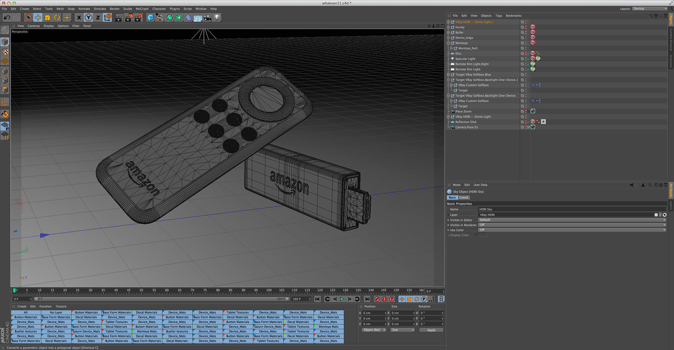Click the deformer icon

[x=189, y=17]
